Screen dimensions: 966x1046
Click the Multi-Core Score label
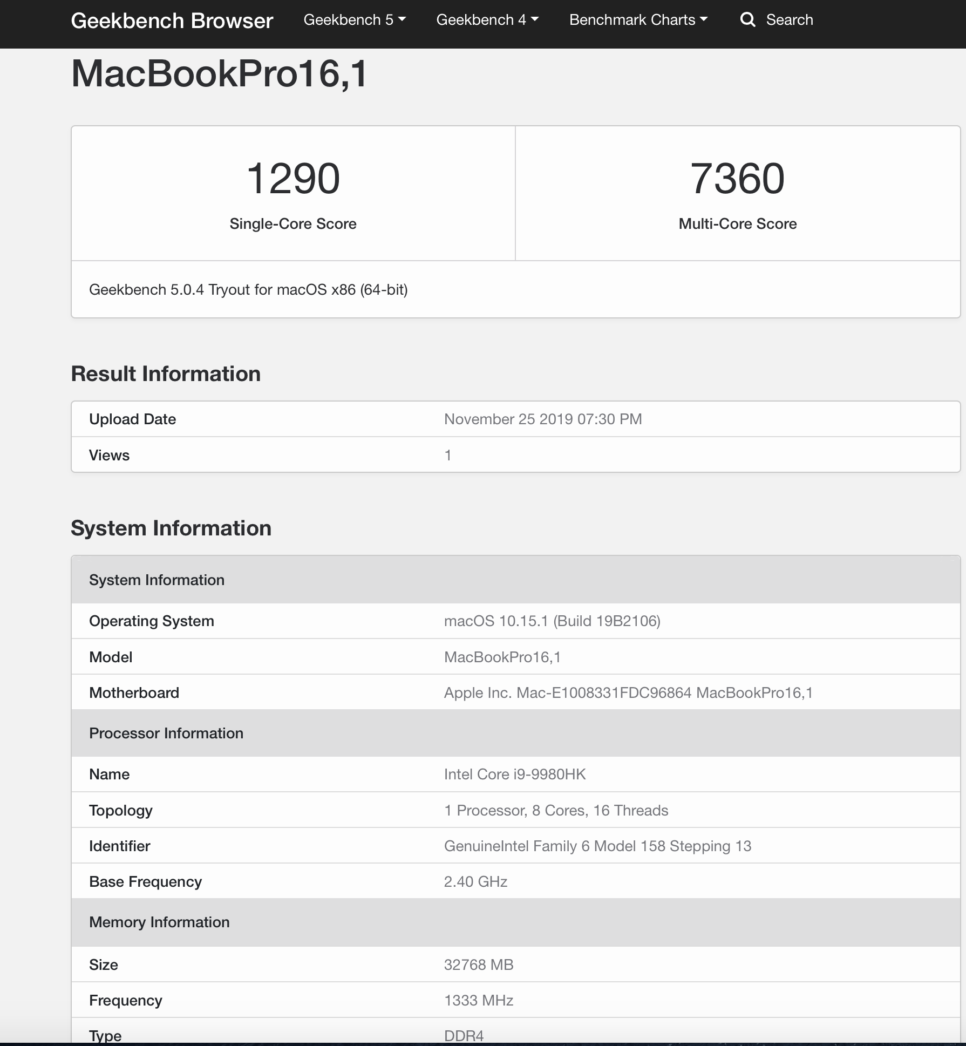(738, 224)
